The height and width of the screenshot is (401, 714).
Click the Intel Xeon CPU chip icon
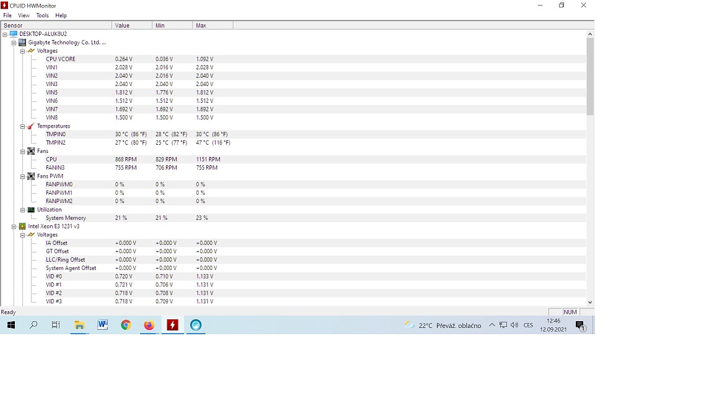22,226
